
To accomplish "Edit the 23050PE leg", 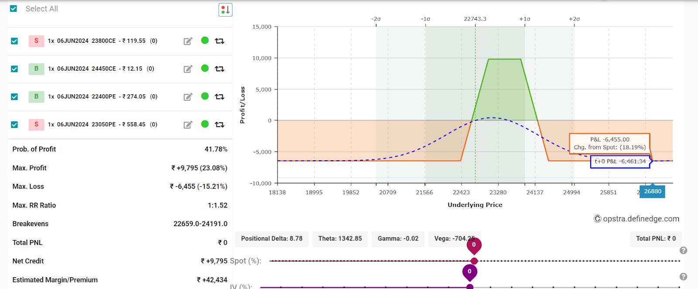I will click(x=188, y=125).
